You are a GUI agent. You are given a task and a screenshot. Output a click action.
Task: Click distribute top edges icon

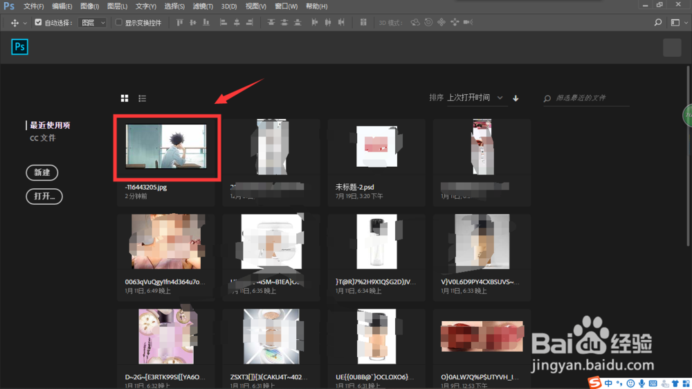(x=271, y=22)
